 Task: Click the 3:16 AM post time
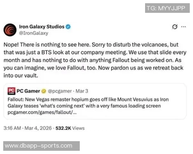click(x=12, y=128)
